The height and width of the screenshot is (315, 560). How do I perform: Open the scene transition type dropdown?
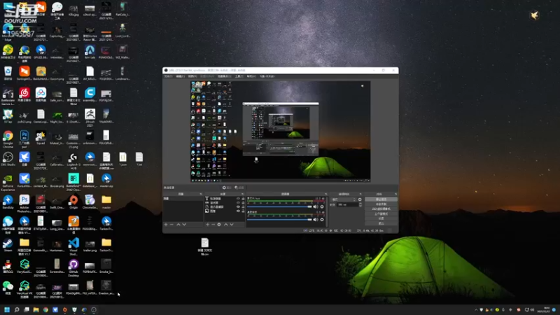pos(344,199)
